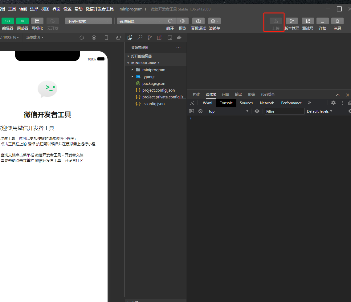Screen dimensions: 351x302
Task: Click the simulator device phone icon
Action: coord(106,38)
